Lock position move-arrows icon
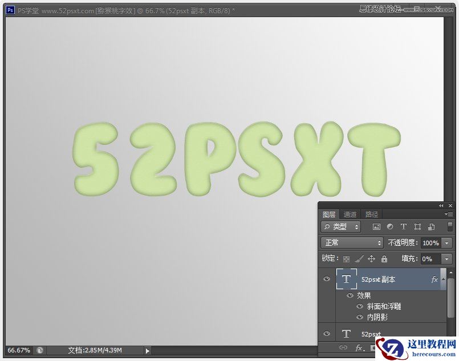459x361 pixels. 371,259
